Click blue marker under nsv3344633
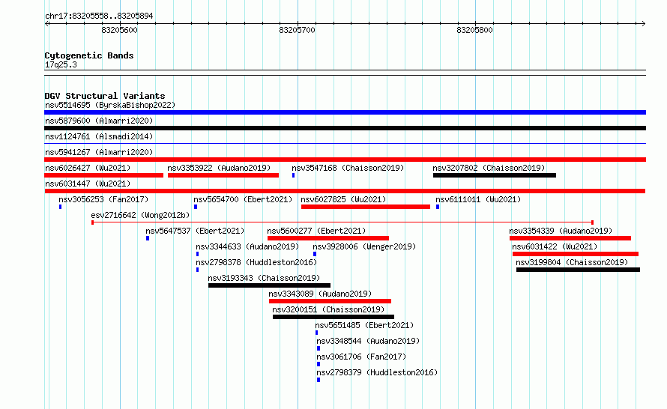The width and height of the screenshot is (667, 409). [x=197, y=254]
